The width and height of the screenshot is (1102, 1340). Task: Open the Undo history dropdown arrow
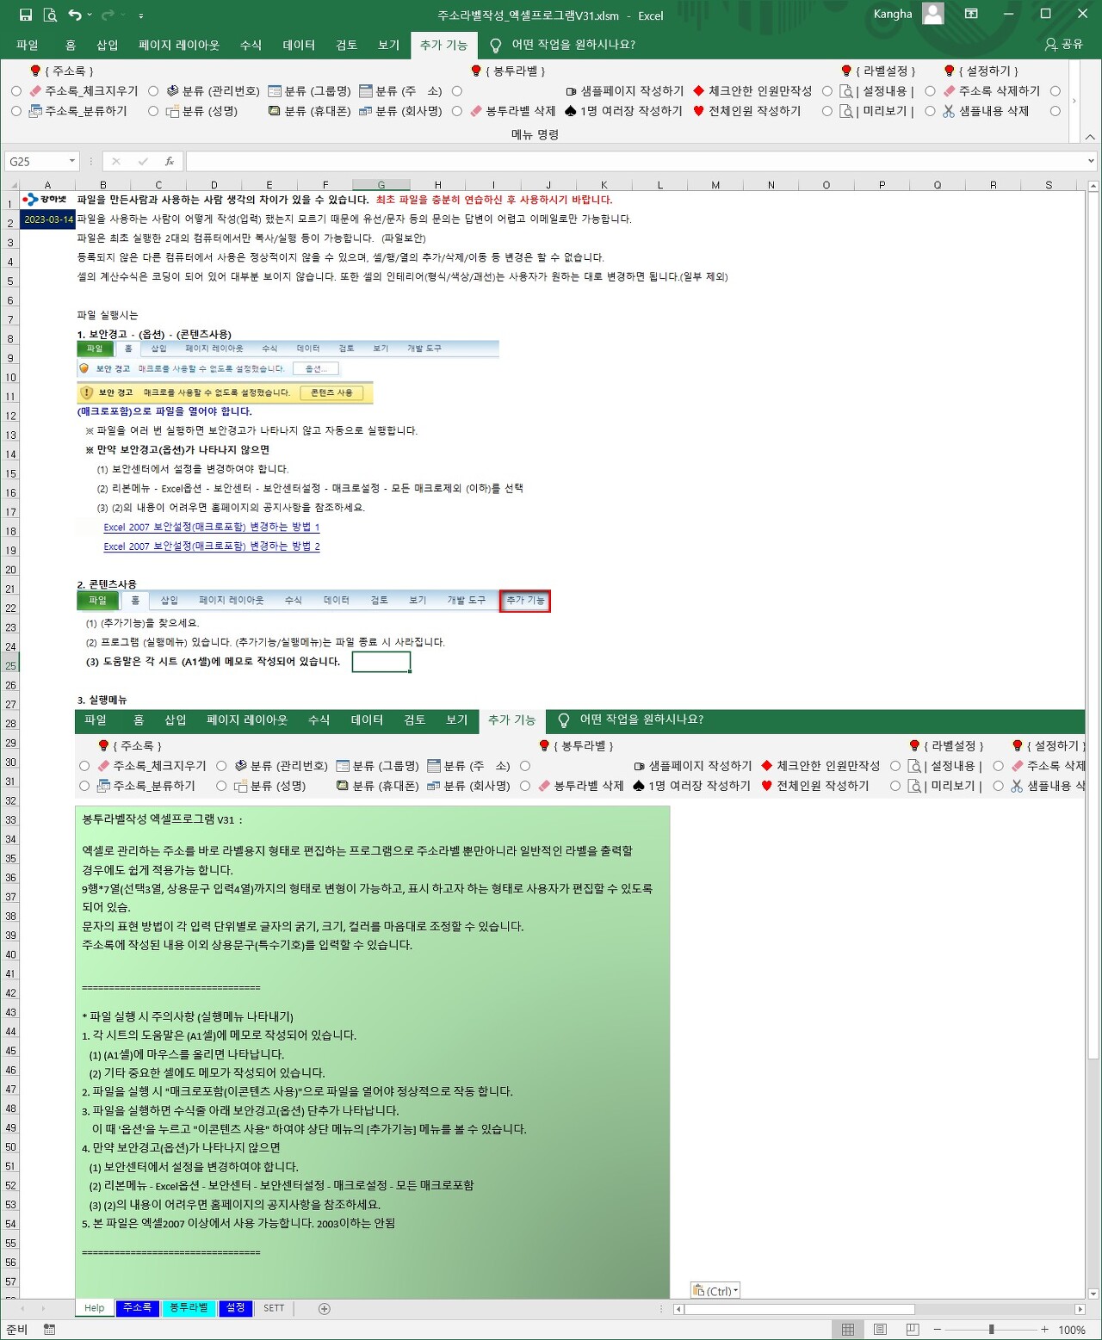tap(90, 15)
